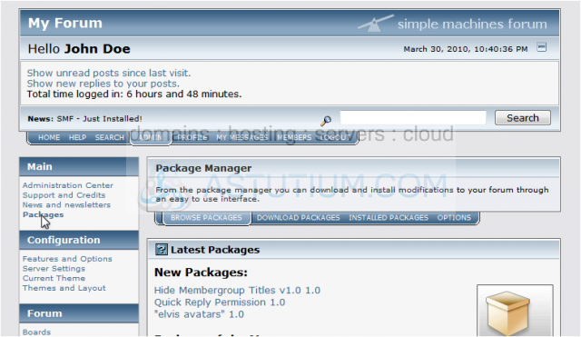581x337 pixels.
Task: Click the Package Manager heading
Action: point(203,168)
